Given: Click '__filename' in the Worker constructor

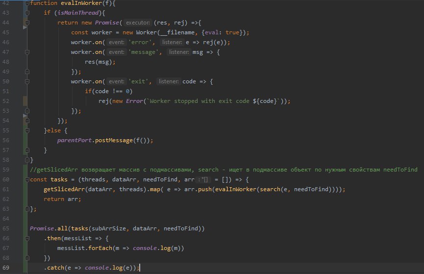Looking at the screenshot, I should pos(177,32).
